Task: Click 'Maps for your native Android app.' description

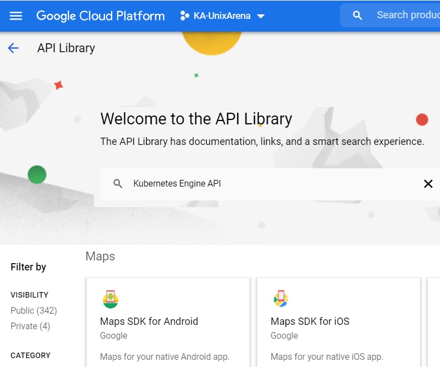Action: 164,356
